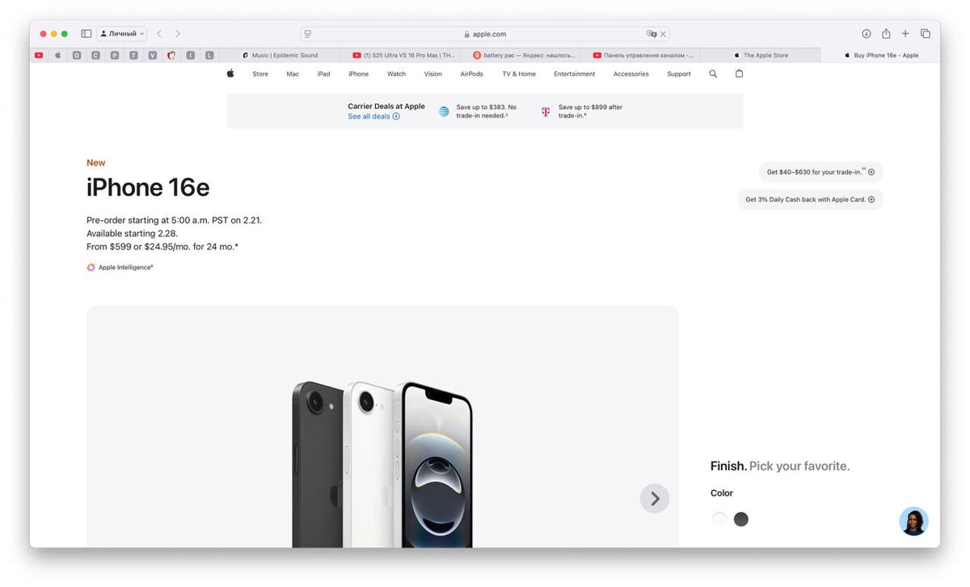Open a new tab with plus icon
This screenshot has width=970, height=587.
click(905, 34)
